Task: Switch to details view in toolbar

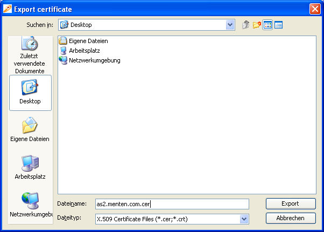Action: click(x=278, y=25)
